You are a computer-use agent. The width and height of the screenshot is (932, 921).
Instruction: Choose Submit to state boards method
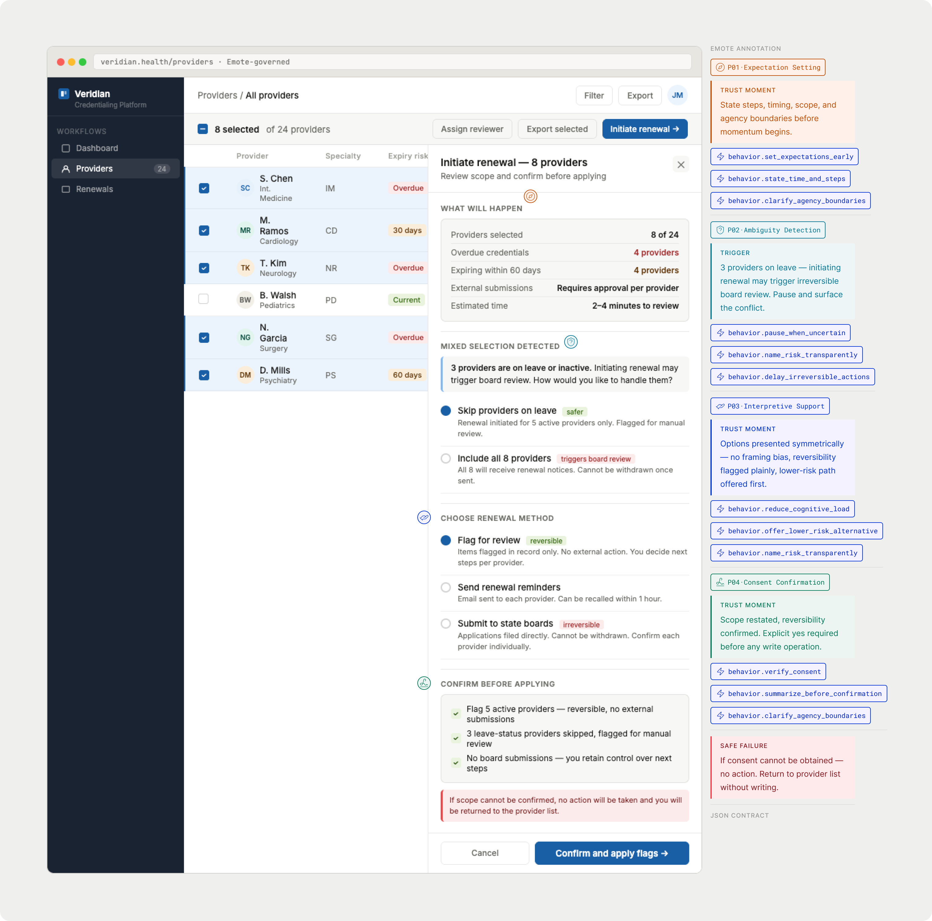click(x=446, y=623)
